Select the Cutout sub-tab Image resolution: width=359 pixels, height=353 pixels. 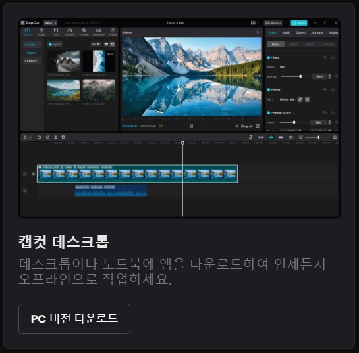tap(293, 44)
